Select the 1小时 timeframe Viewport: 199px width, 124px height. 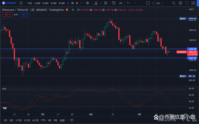pos(37,3)
